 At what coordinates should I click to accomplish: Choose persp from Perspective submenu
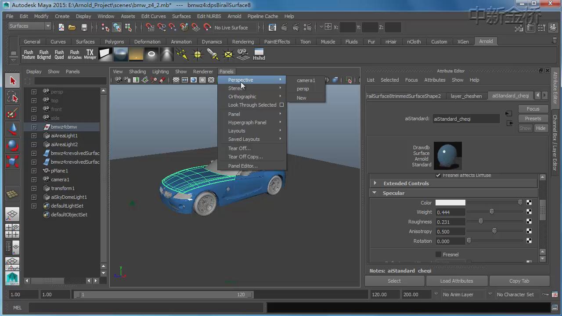pos(306,89)
